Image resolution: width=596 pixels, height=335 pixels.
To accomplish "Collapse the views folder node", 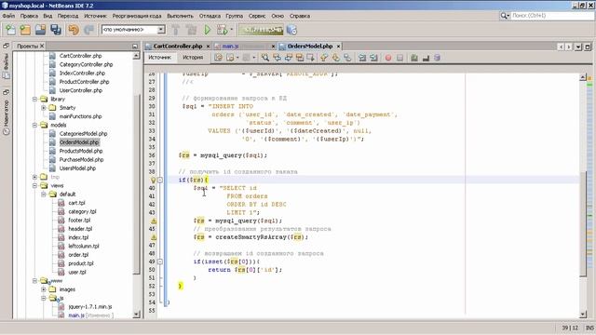I will click(x=34, y=186).
